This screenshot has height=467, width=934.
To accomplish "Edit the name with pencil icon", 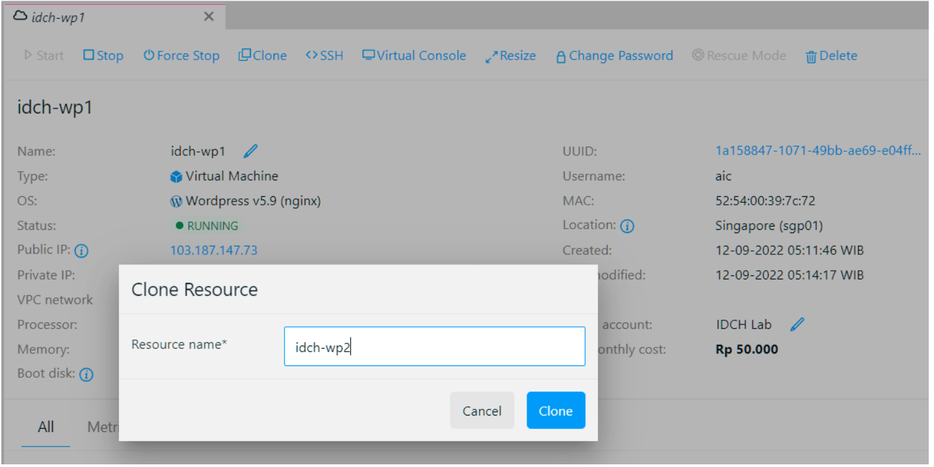I will tap(250, 151).
